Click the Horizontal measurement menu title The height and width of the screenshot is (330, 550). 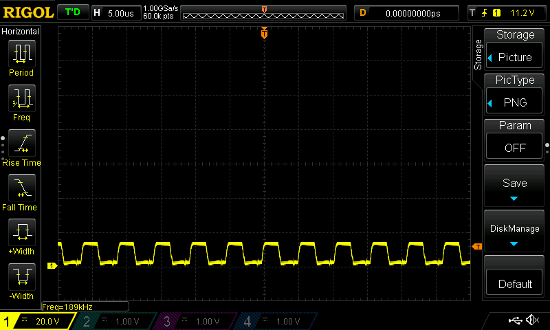click(21, 32)
